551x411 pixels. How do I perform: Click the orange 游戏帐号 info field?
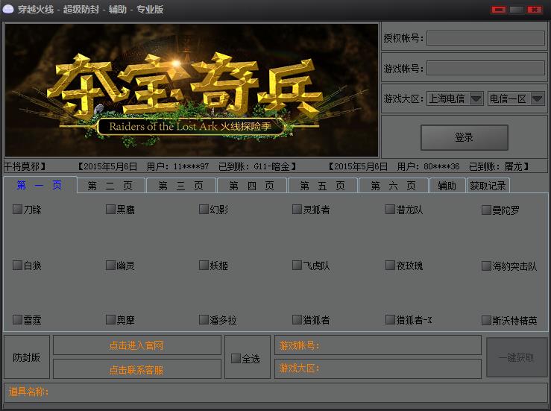click(378, 345)
